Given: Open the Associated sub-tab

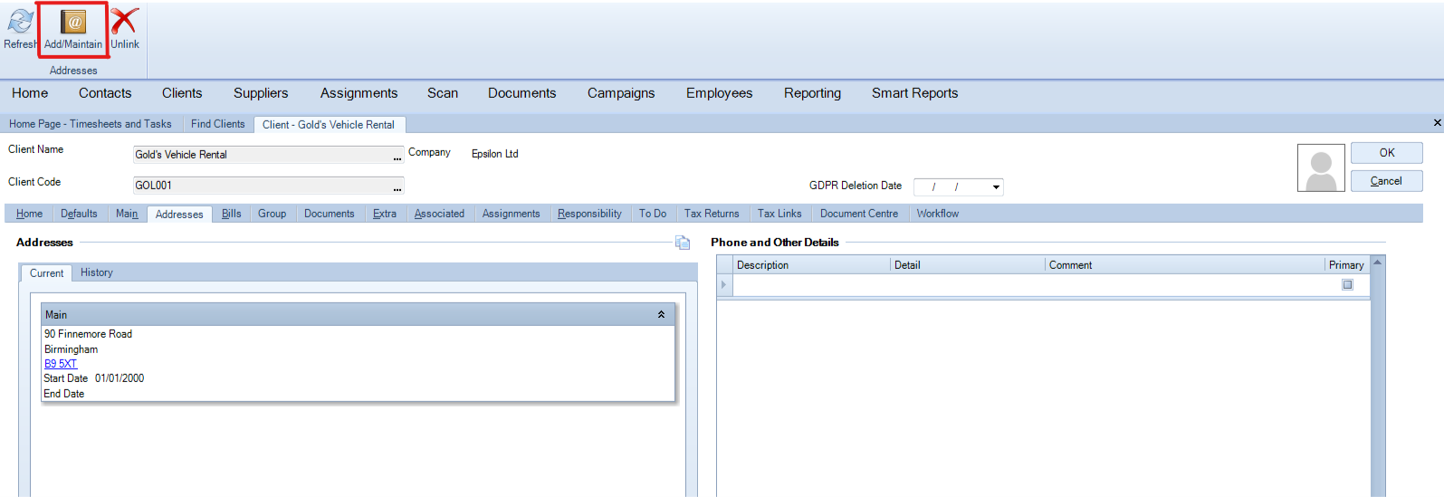Looking at the screenshot, I should (x=439, y=214).
